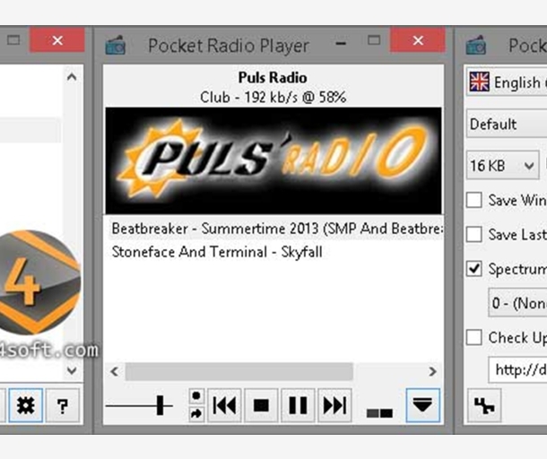Click the tool icon in right window

[x=484, y=406]
